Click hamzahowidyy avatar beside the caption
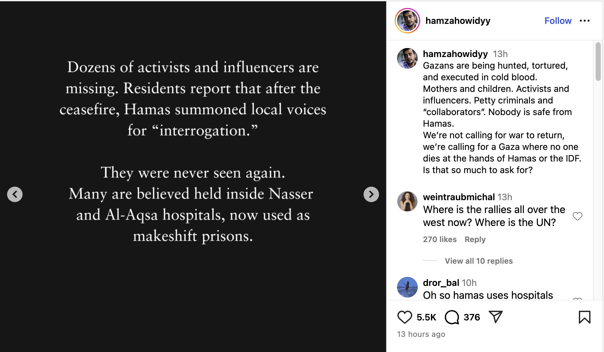 407,58
